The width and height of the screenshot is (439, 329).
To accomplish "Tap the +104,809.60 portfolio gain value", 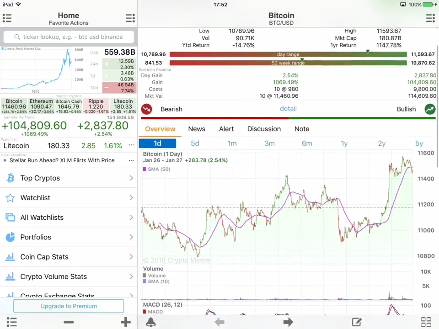I will [x=34, y=126].
